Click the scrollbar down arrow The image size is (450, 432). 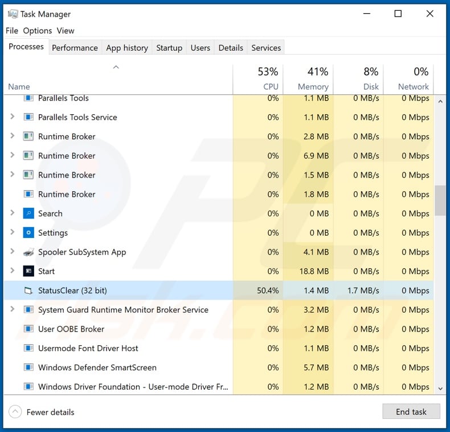pyautogui.click(x=440, y=389)
